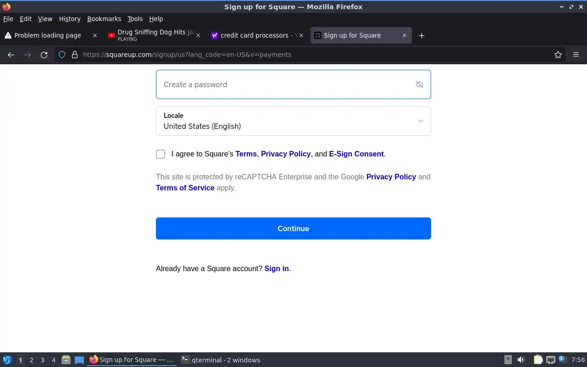Open the Help menu

[156, 19]
